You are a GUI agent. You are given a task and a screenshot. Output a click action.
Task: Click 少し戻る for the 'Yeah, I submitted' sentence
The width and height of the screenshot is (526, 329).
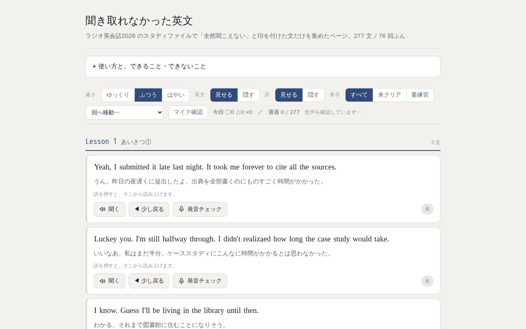pyautogui.click(x=149, y=209)
